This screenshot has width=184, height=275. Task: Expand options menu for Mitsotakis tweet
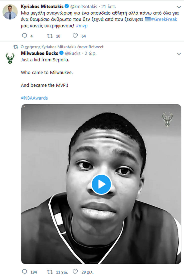179,7
